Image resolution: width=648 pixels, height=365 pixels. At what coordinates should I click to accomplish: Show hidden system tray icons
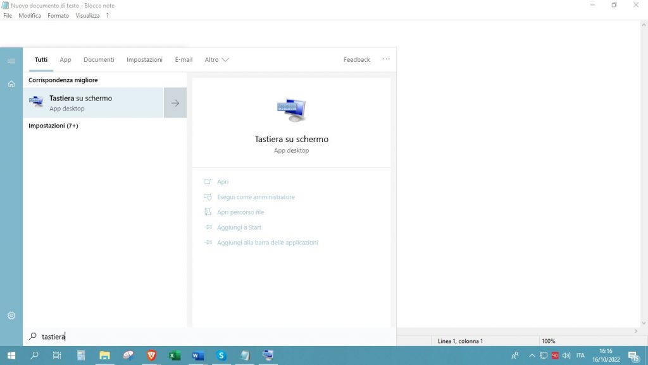click(x=532, y=356)
